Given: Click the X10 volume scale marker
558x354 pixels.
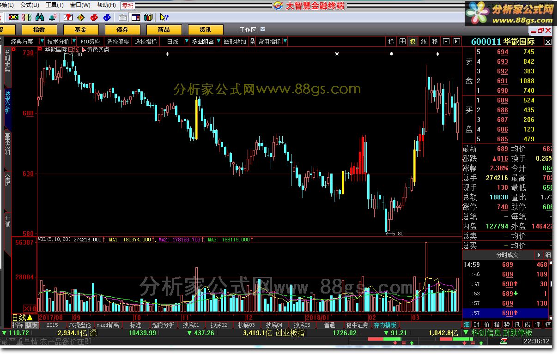Looking at the screenshot, I should pos(30,308).
